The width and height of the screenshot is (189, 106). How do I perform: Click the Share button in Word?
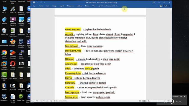point(167,6)
